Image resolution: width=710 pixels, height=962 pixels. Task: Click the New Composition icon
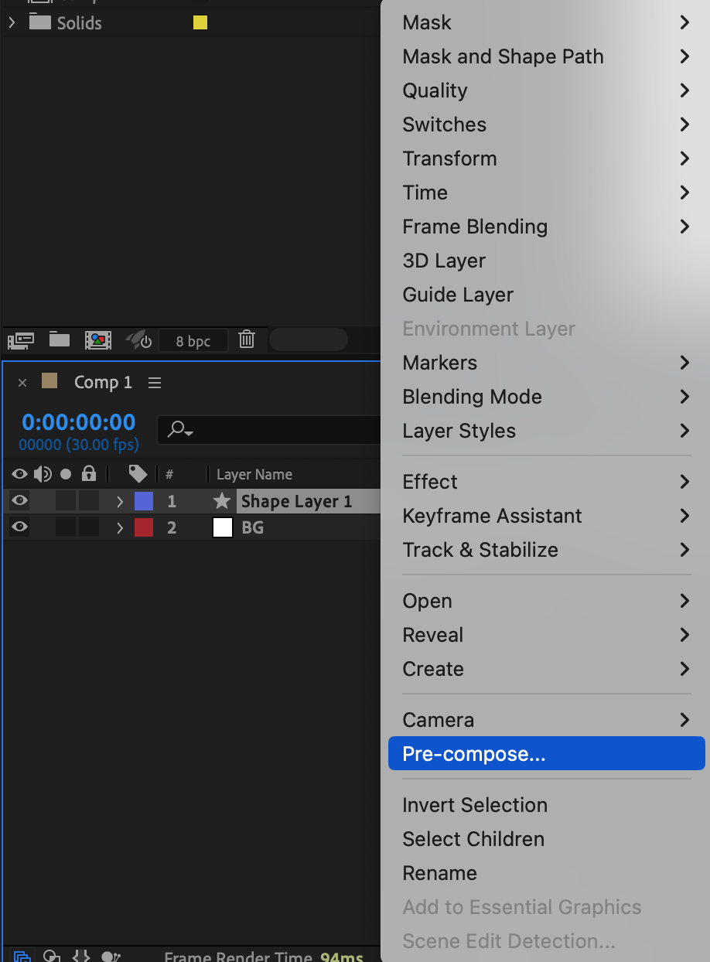pos(98,339)
